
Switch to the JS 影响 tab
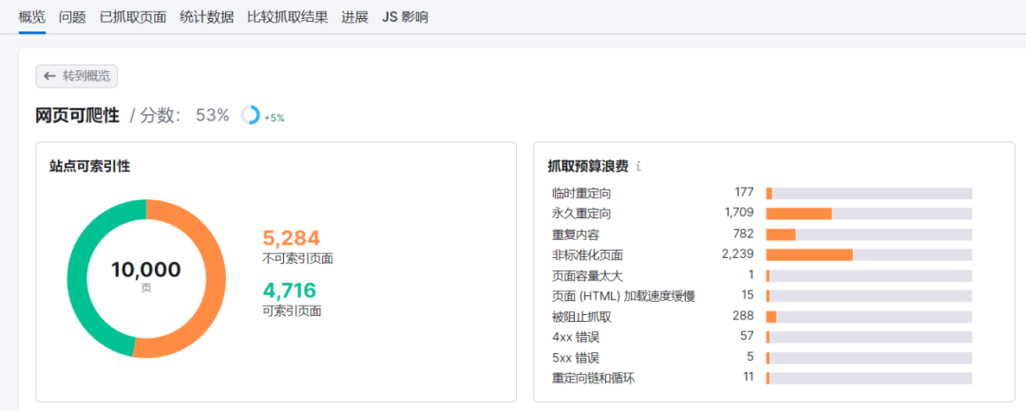point(405,16)
